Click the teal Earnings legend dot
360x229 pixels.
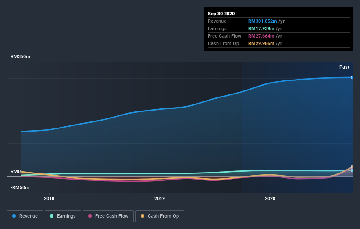click(x=52, y=216)
